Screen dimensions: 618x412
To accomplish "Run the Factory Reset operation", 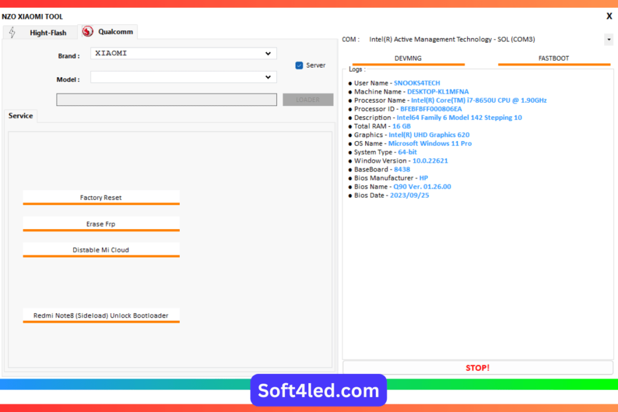I will click(x=101, y=198).
